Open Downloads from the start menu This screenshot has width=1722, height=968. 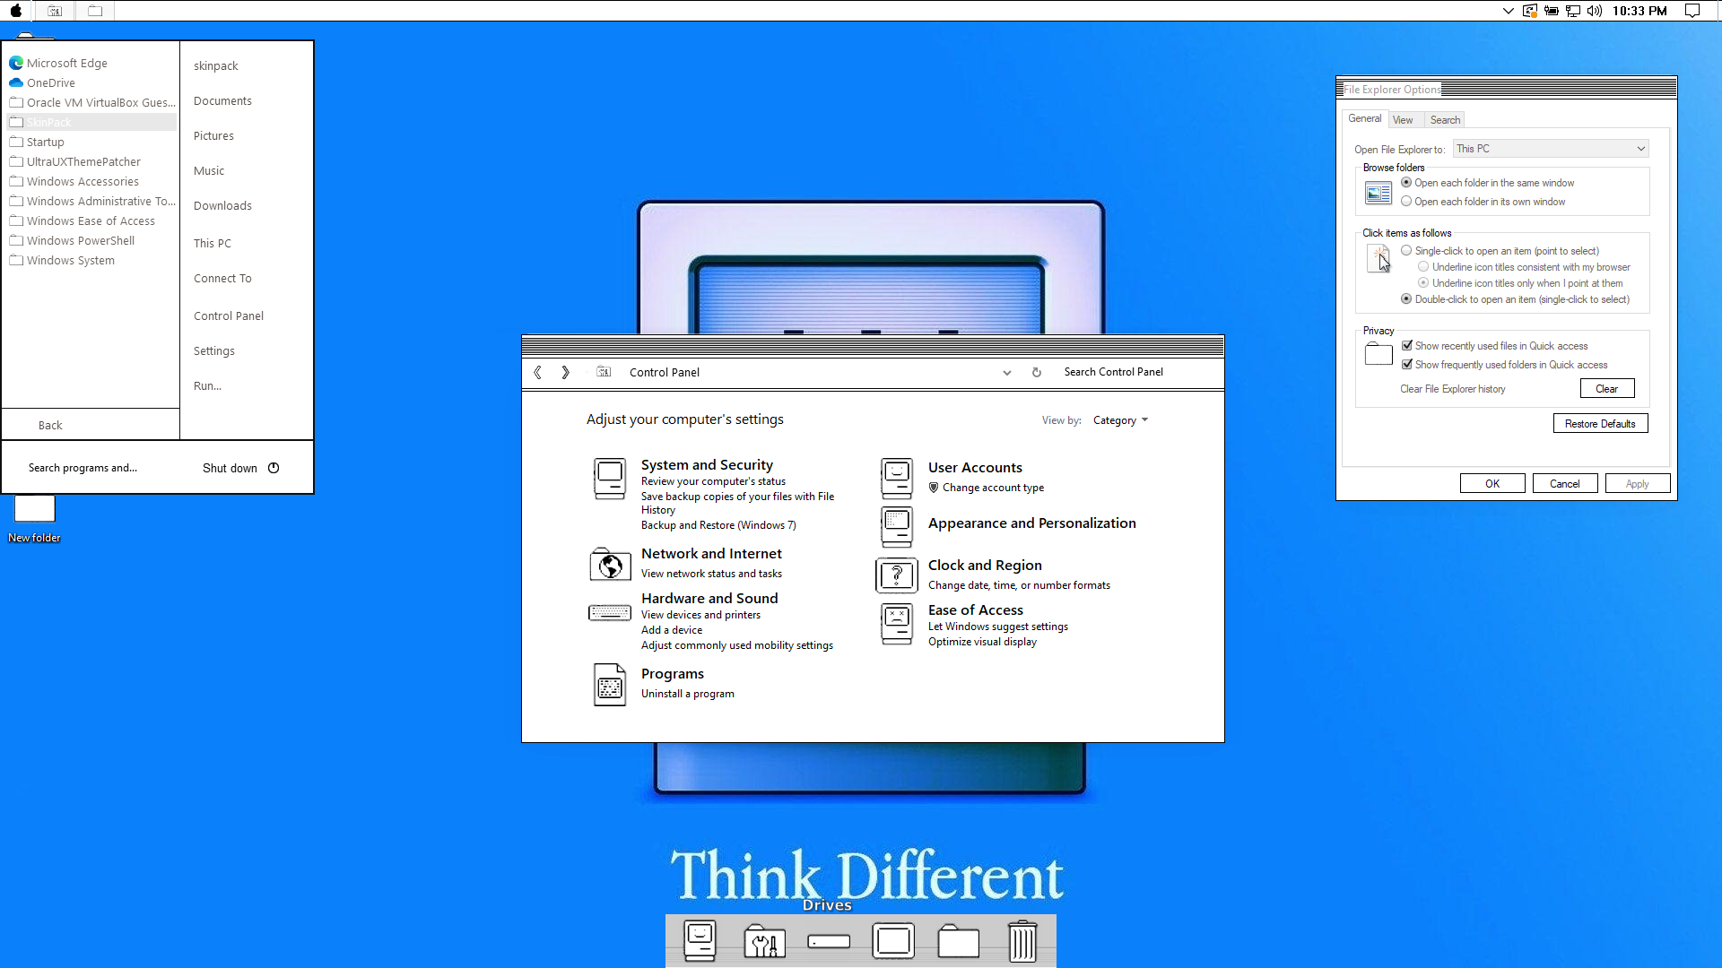click(x=222, y=206)
